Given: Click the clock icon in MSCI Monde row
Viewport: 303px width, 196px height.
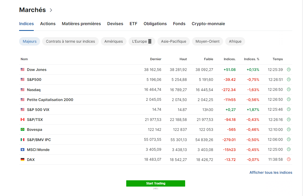Looking at the screenshot, I should [289, 149].
